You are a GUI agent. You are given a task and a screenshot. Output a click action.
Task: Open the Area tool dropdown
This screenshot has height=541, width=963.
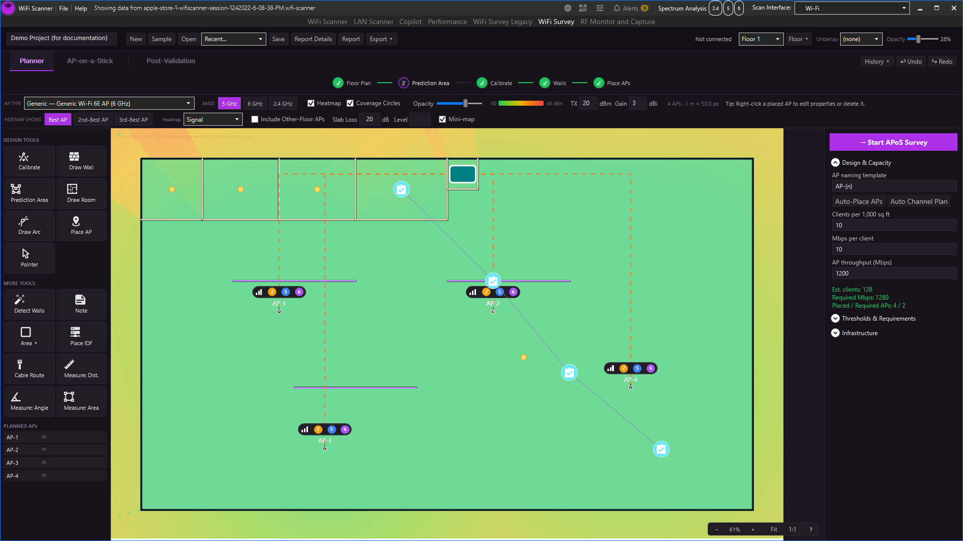(x=30, y=337)
